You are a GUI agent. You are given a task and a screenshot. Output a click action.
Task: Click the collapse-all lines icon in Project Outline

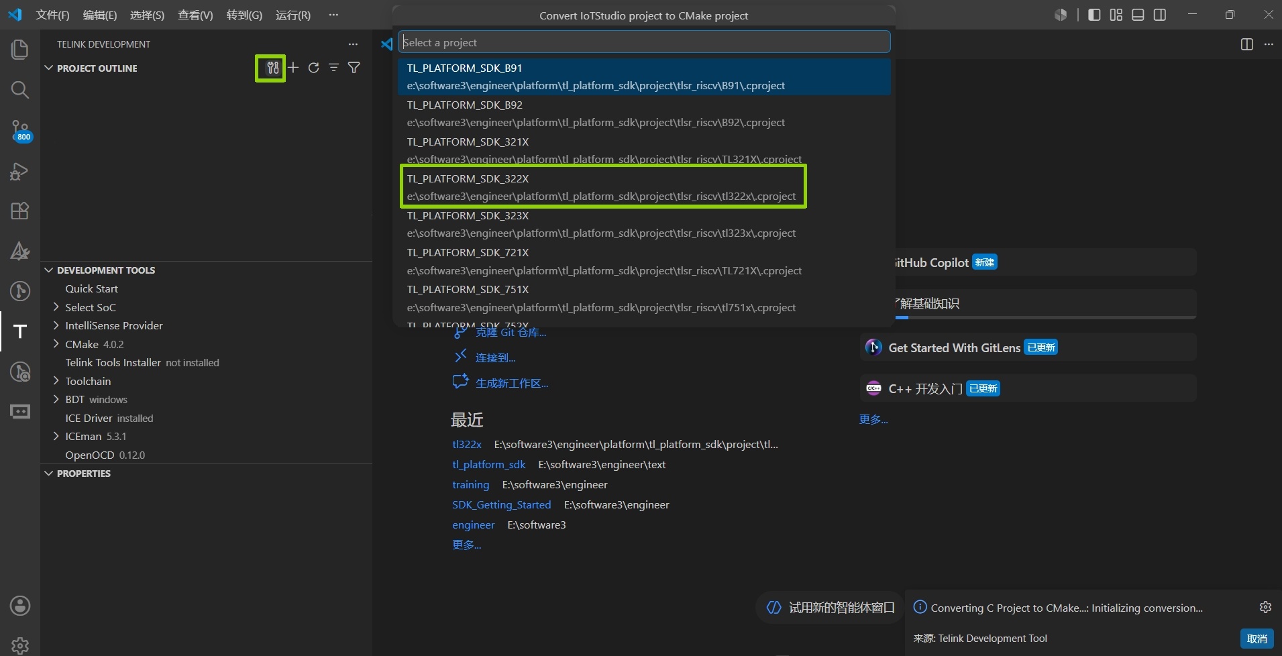click(333, 68)
